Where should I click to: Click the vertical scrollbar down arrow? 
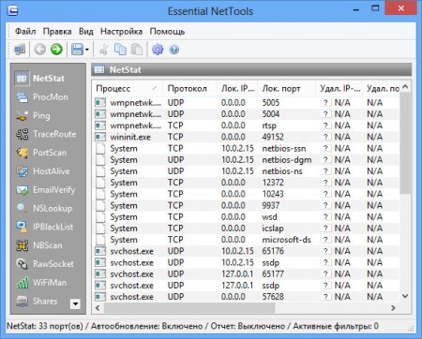405,296
